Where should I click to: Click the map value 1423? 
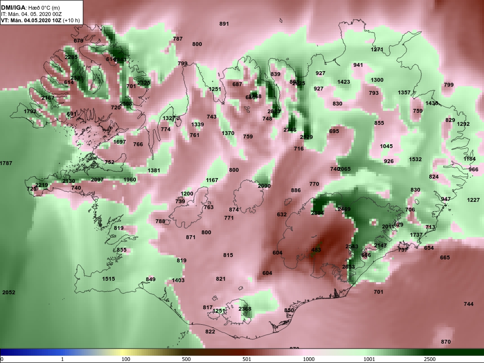(x=344, y=82)
